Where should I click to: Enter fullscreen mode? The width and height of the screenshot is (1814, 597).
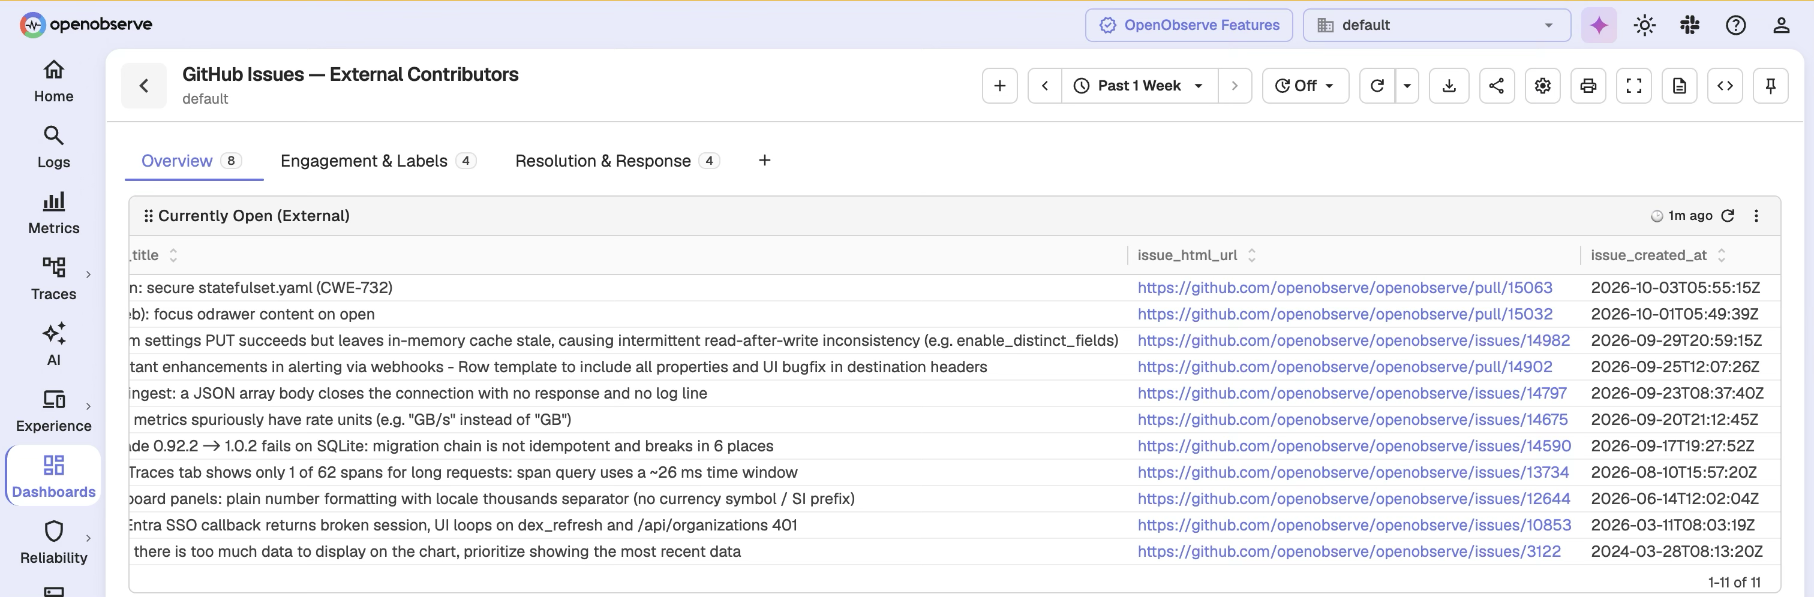[1633, 86]
